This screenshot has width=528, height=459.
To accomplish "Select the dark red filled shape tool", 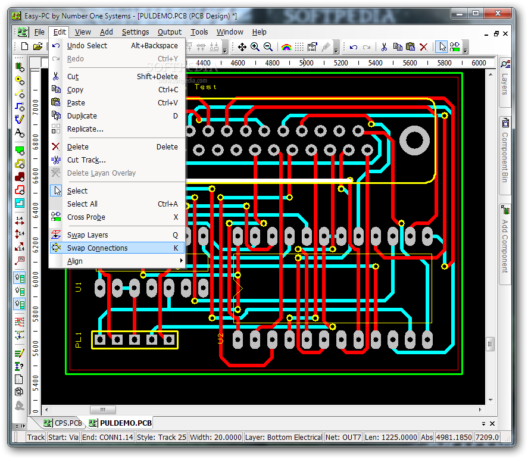I will click(x=20, y=177).
